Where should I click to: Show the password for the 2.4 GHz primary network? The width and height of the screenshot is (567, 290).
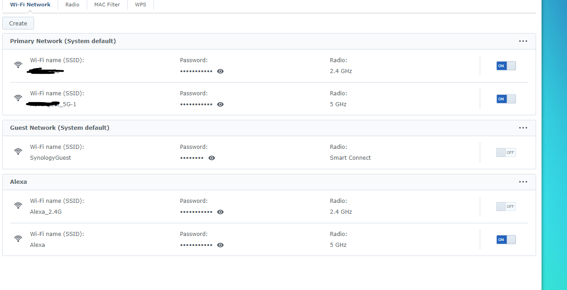click(220, 71)
